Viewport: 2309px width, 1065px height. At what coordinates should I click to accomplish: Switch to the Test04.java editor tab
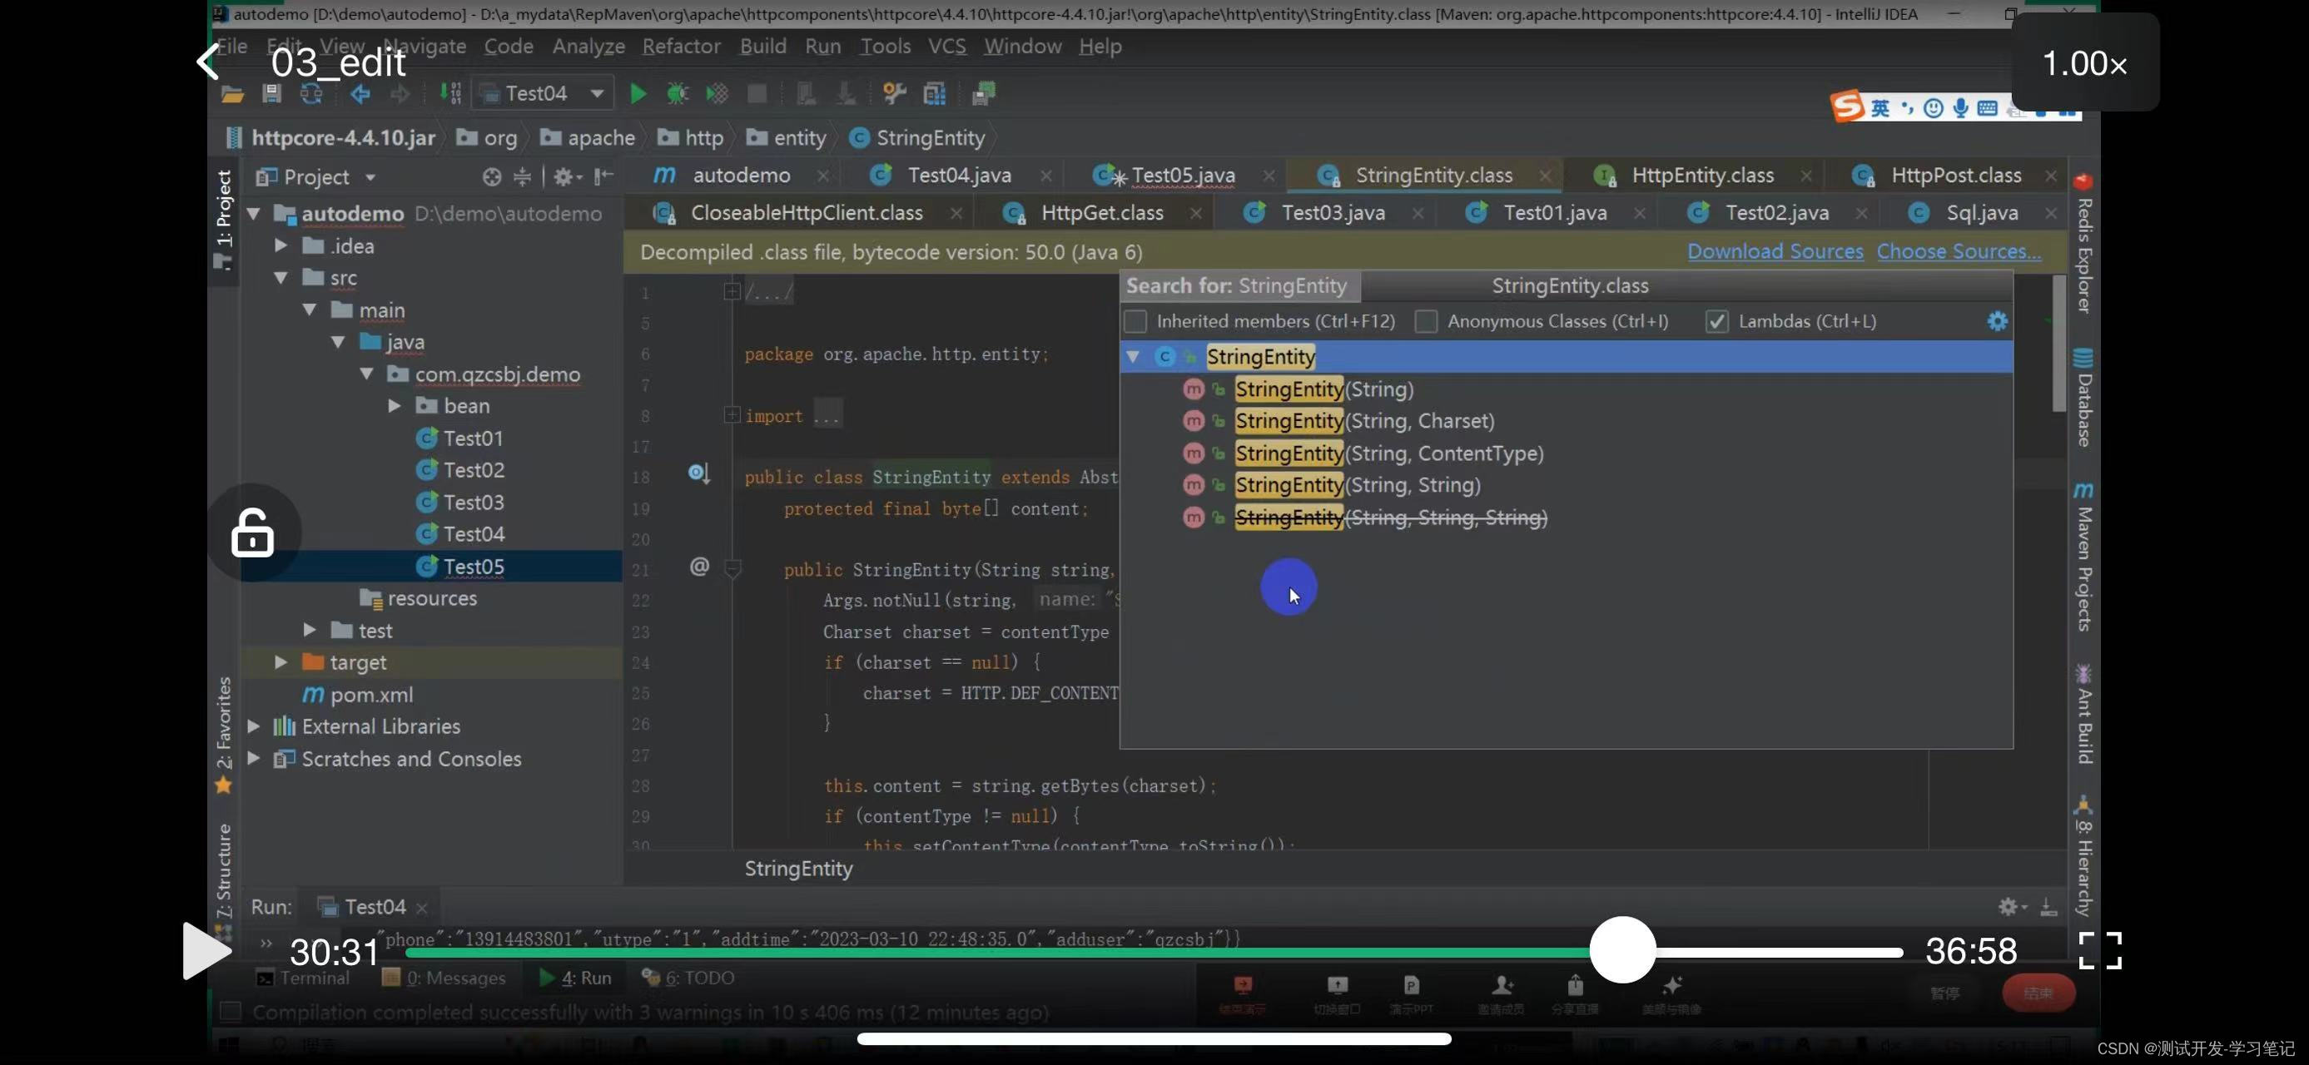pos(958,175)
